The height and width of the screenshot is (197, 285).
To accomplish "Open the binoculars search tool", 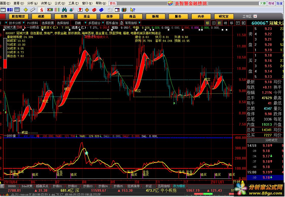I will coord(64,10).
